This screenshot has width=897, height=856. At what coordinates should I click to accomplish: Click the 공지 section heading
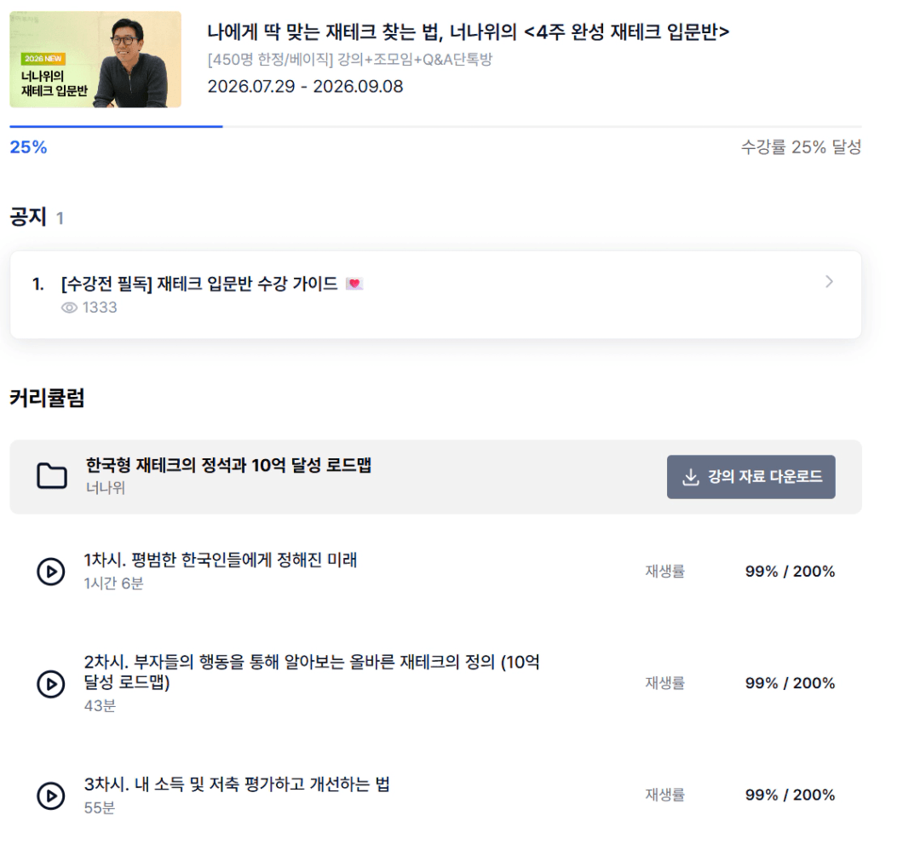tap(28, 217)
